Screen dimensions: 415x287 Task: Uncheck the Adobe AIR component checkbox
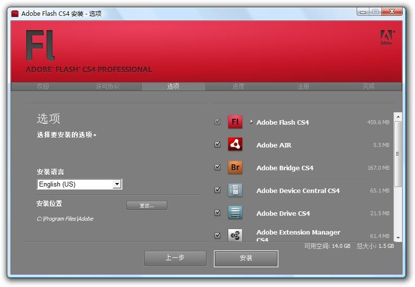point(217,144)
